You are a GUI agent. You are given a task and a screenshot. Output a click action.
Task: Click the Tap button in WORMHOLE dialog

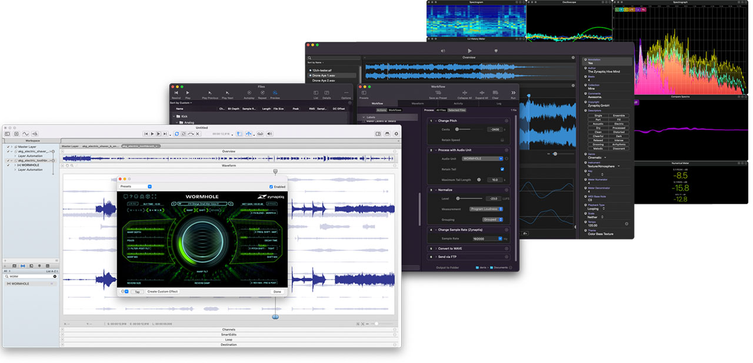137,292
